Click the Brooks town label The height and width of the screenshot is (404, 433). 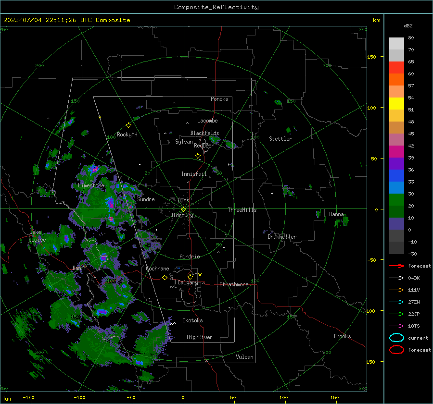tap(342, 336)
